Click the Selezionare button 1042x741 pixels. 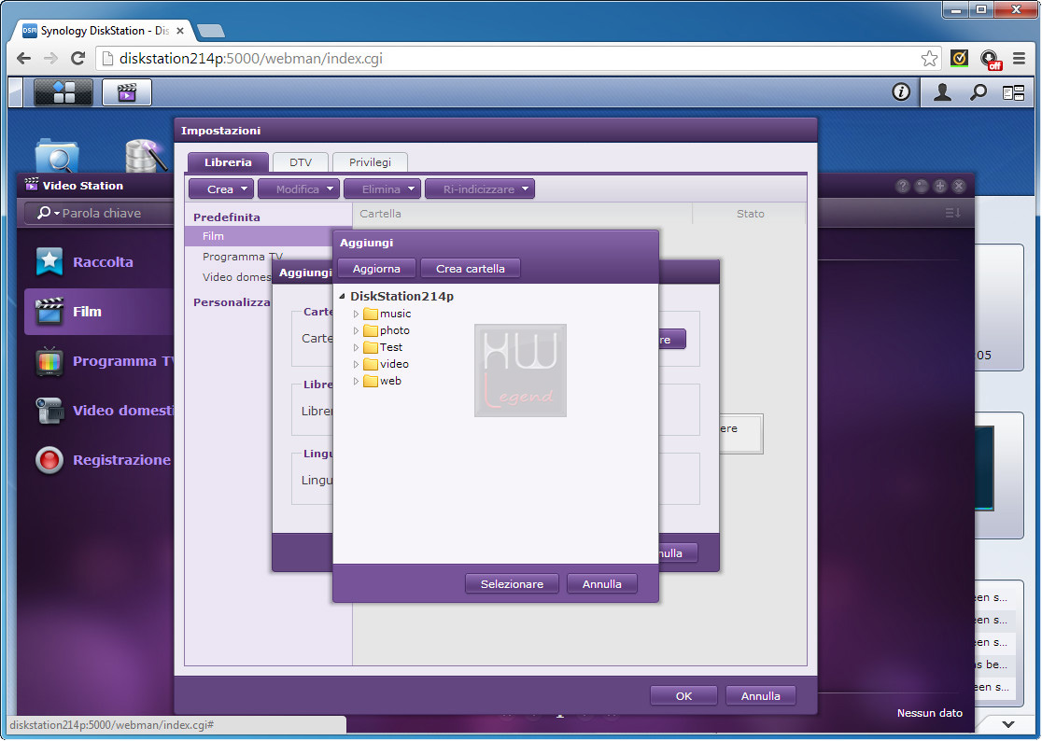[x=512, y=584]
